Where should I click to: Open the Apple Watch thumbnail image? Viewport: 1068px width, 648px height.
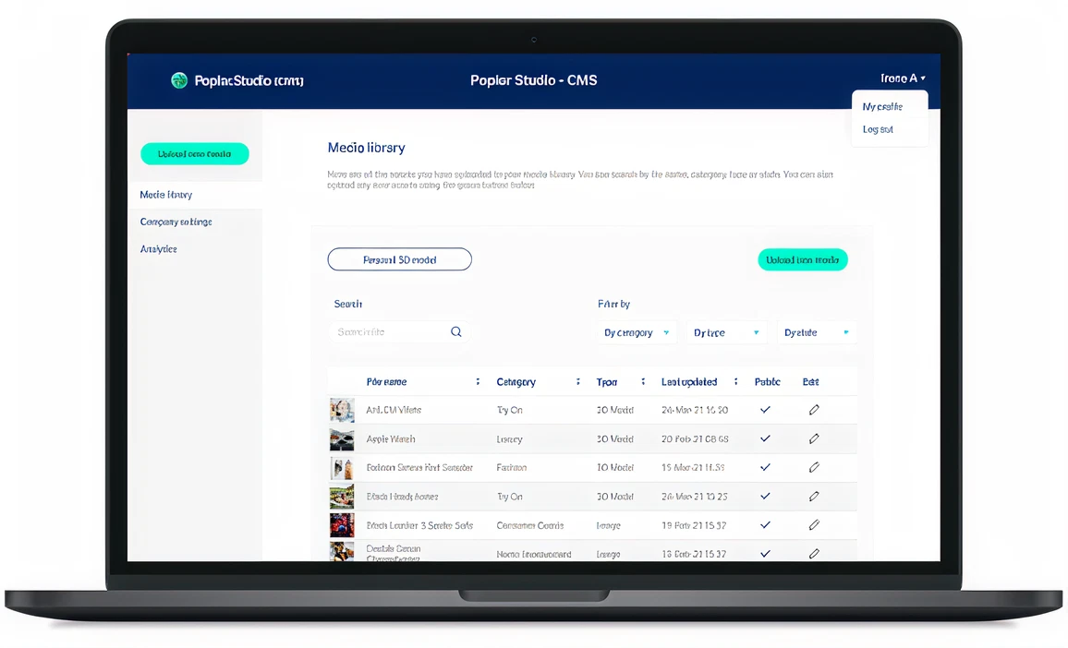click(342, 439)
